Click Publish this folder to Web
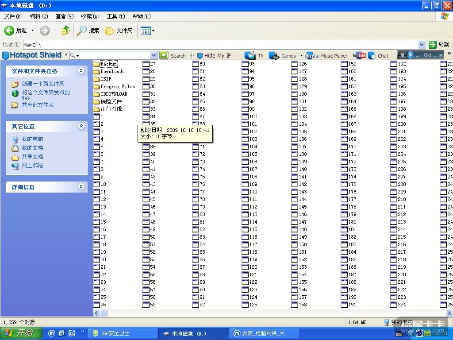This screenshot has height=340, width=453. pos(46,95)
